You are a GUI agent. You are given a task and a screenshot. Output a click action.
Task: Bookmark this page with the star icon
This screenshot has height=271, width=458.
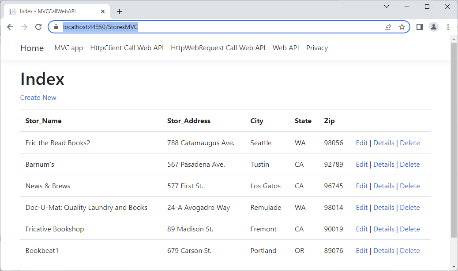[402, 27]
